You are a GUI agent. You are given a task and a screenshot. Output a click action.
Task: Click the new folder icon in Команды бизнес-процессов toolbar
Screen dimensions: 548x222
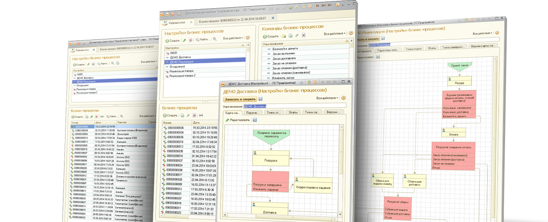(283, 36)
